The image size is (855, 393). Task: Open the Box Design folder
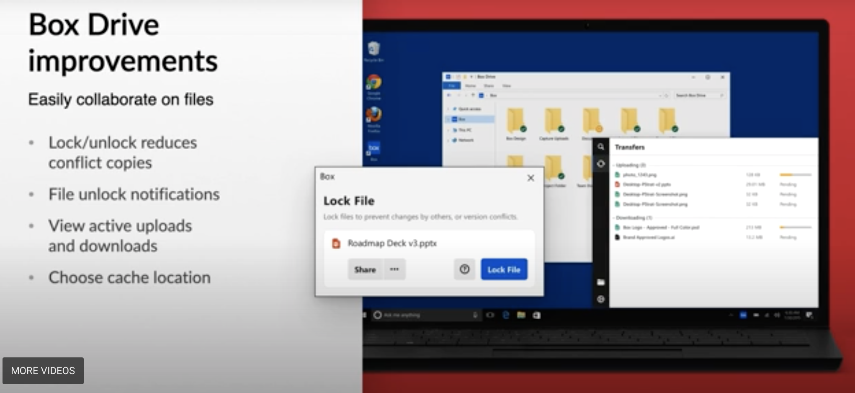(x=516, y=124)
